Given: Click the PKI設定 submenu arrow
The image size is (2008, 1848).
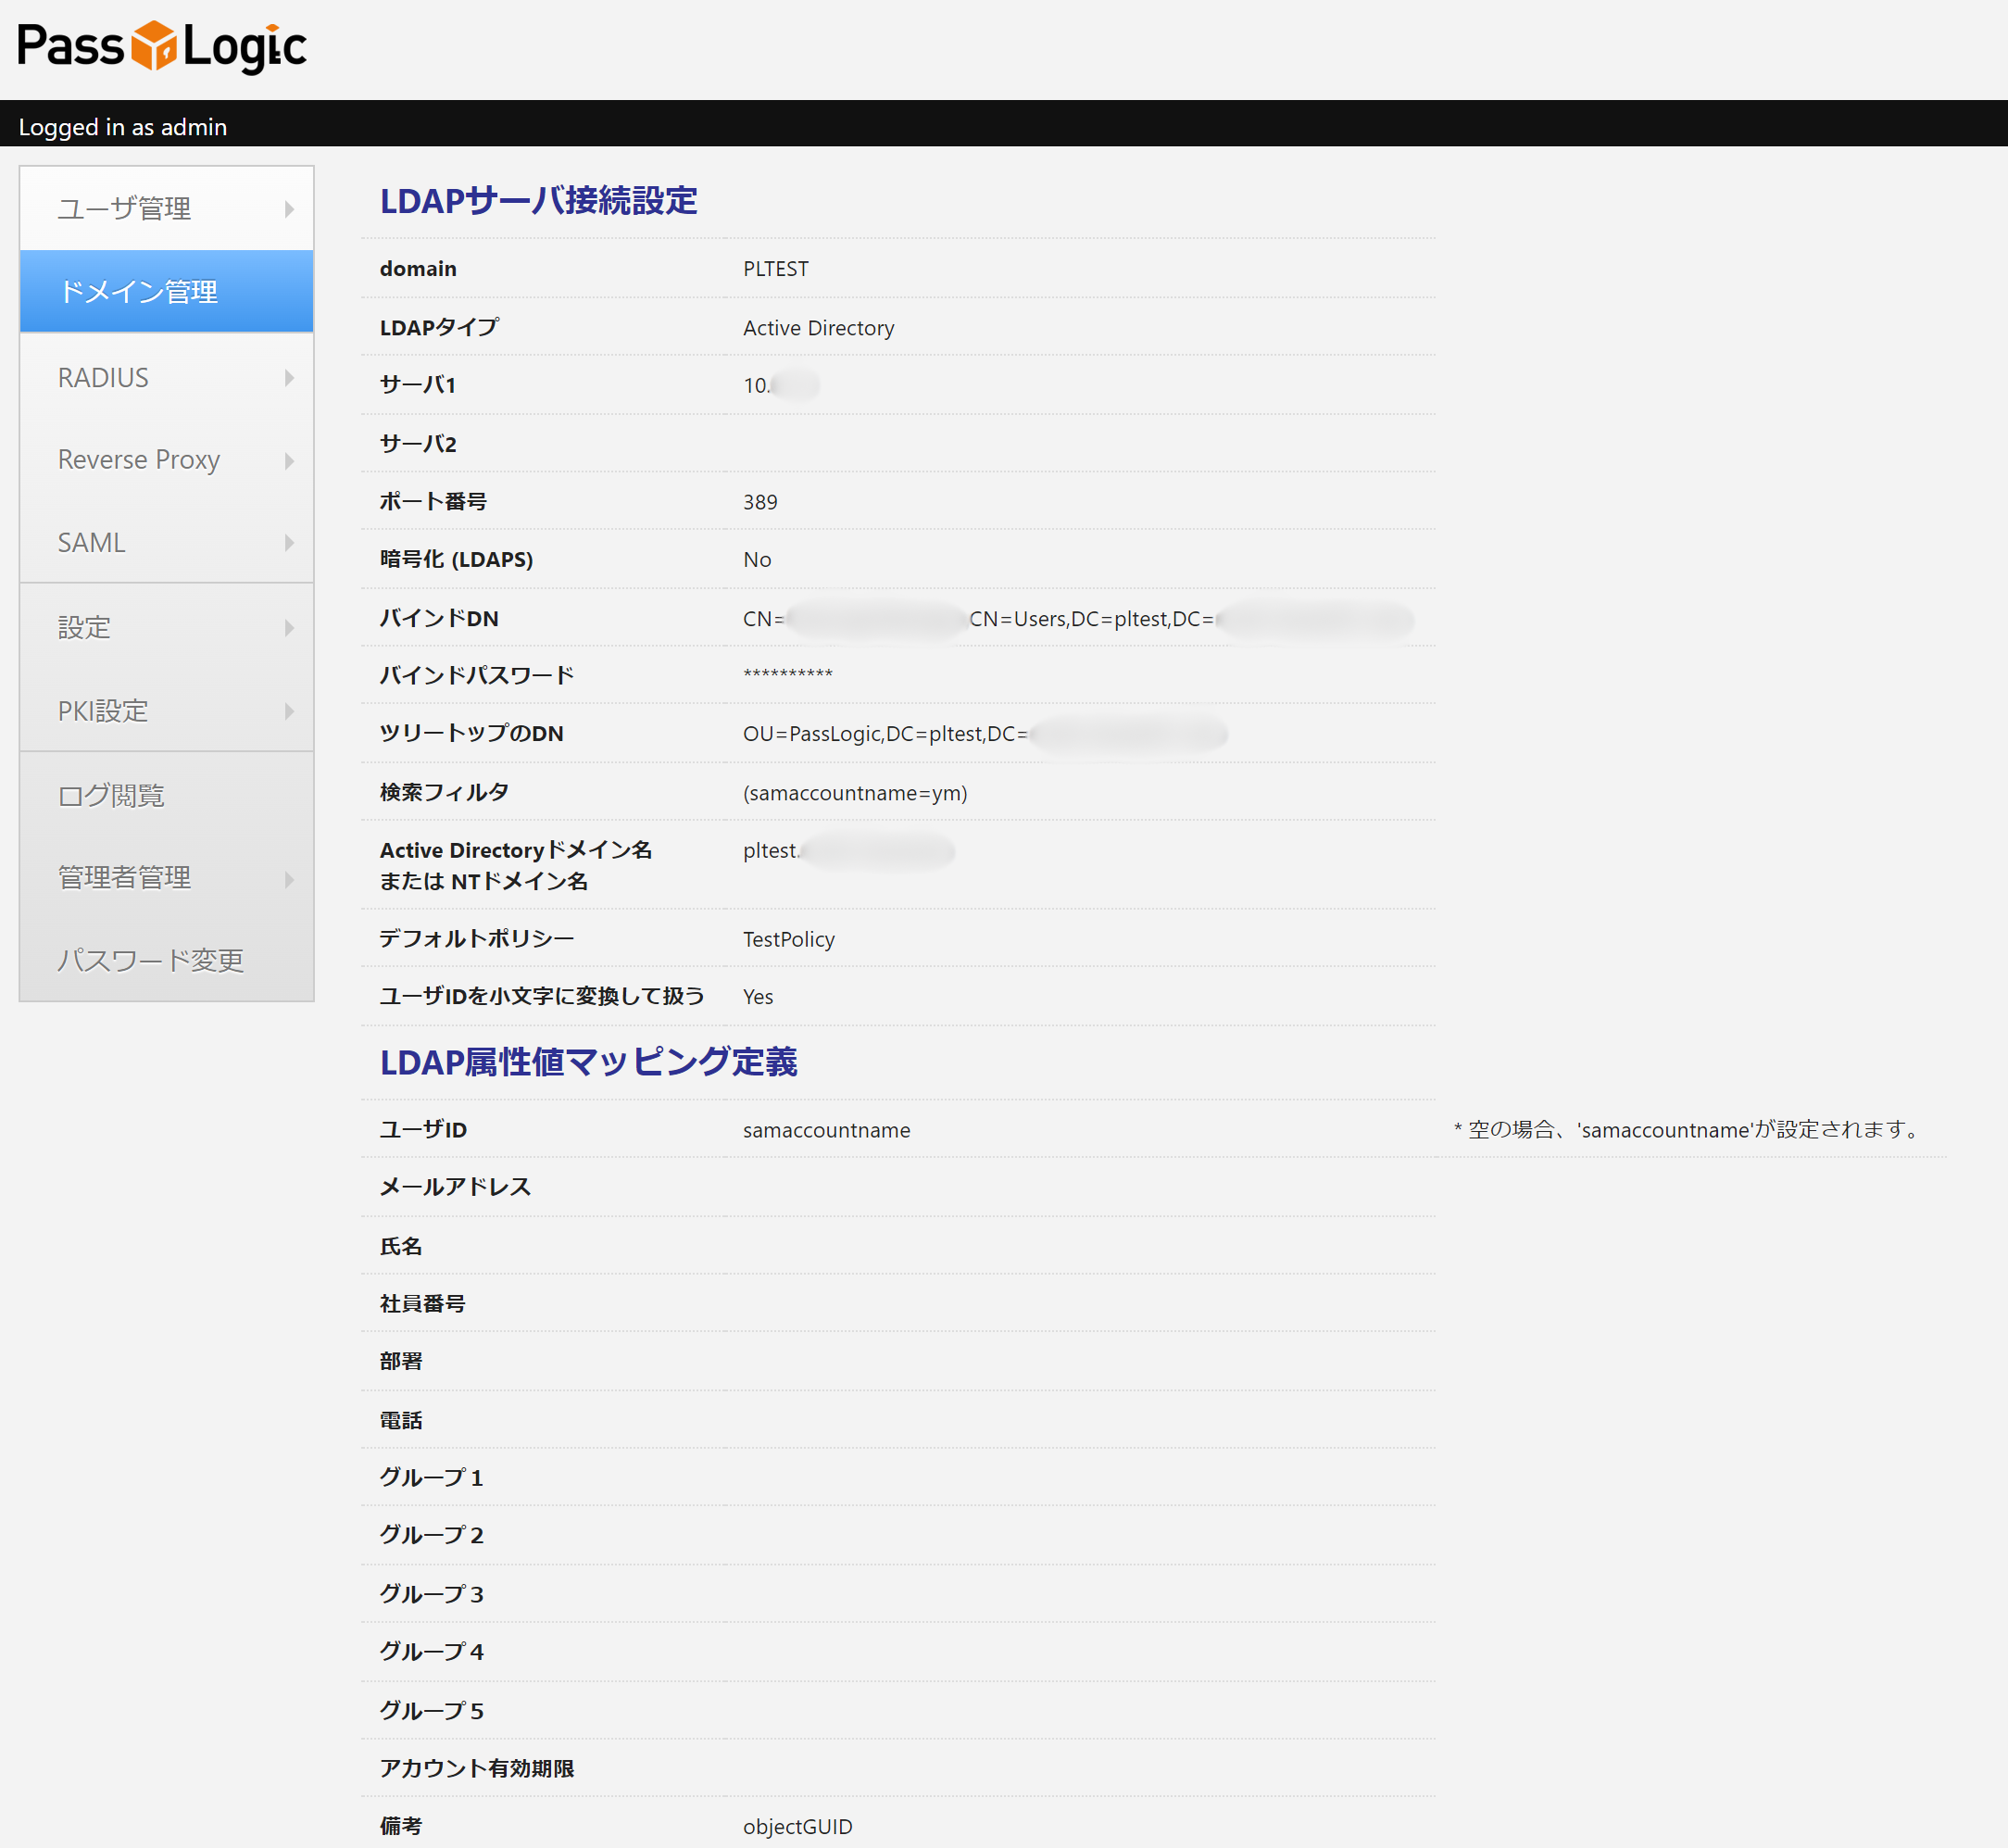Looking at the screenshot, I should 289,711.
